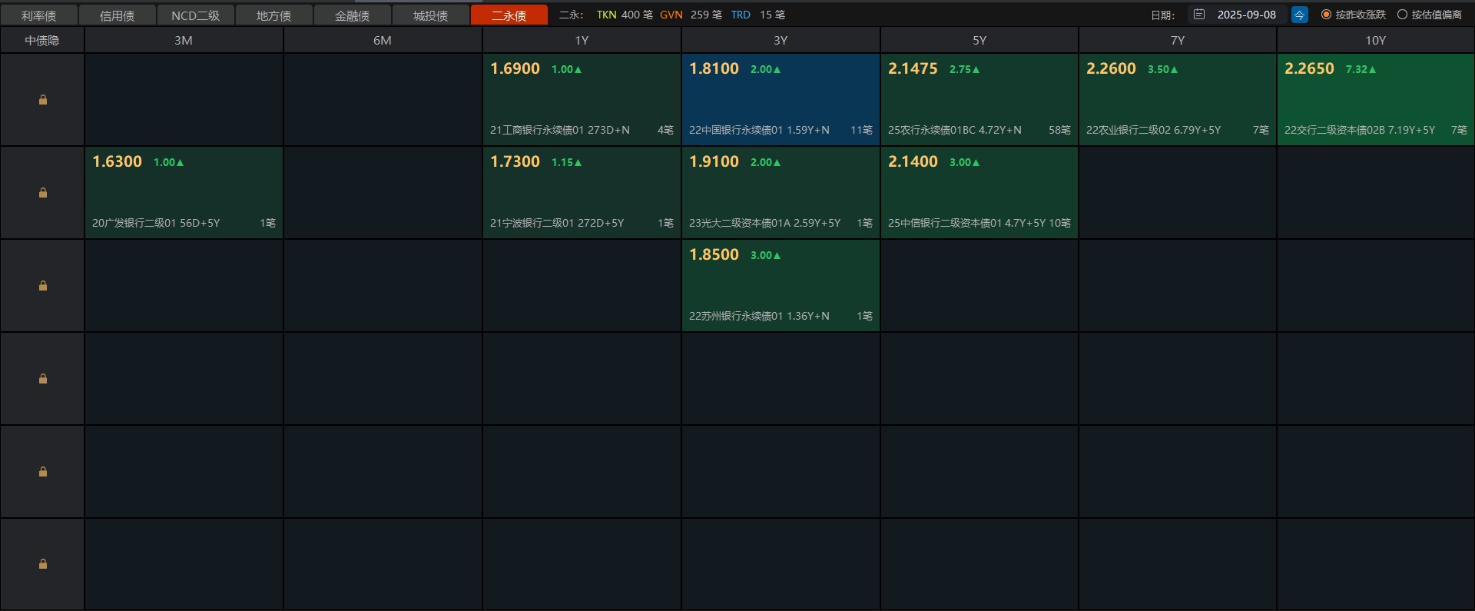1475x611 pixels.
Task: Click the 3Y column header
Action: [781, 40]
